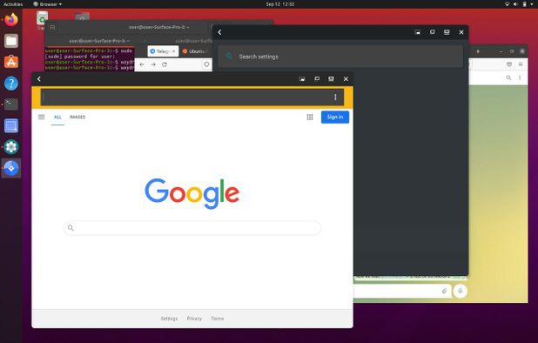538x343 pixels.
Task: Open the Firefox hamburger menu
Action: tap(521, 64)
